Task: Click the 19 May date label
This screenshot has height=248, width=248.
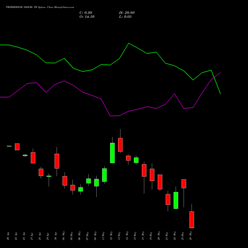Action: pos(151,236)
